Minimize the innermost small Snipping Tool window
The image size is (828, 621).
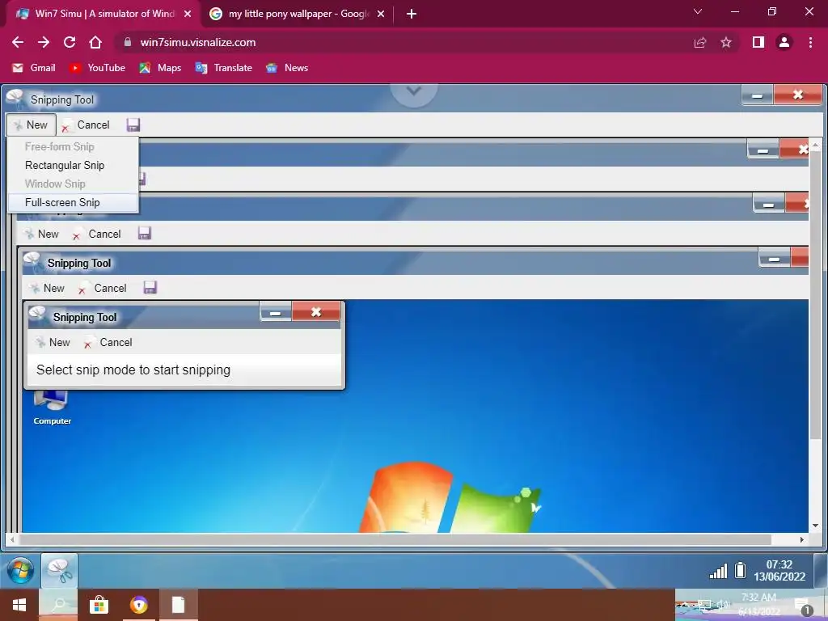pos(275,312)
